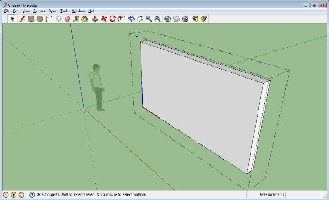The height and width of the screenshot is (200, 329).
Task: Open the Window menu
Action: click(x=78, y=11)
